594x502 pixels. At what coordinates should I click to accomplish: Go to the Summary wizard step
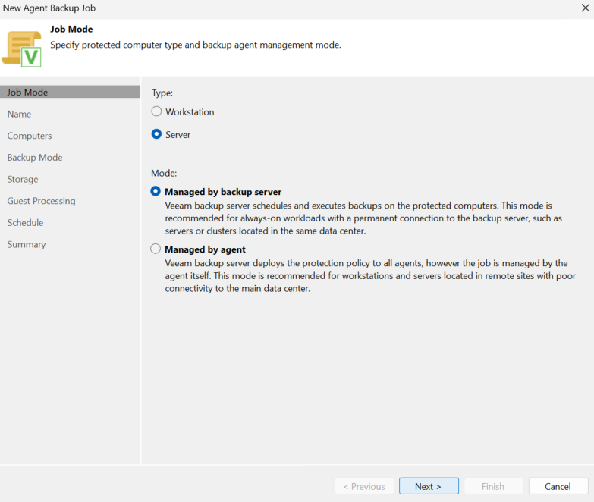tap(27, 245)
